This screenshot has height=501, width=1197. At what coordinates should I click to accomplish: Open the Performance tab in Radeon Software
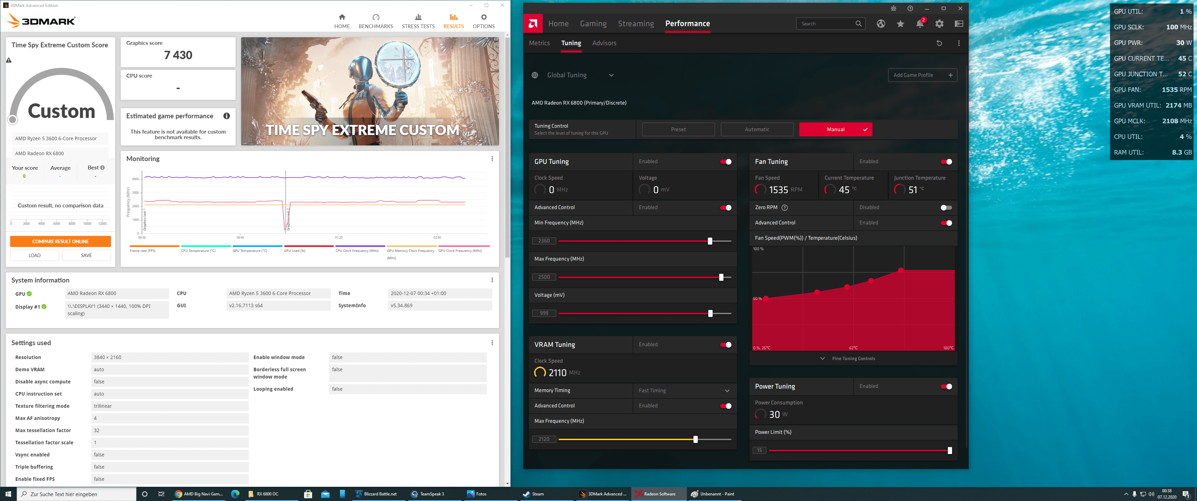(687, 24)
